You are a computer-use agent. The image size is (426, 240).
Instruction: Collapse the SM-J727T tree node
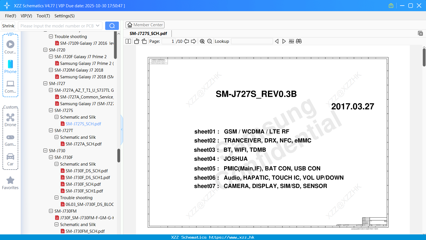[x=51, y=130]
